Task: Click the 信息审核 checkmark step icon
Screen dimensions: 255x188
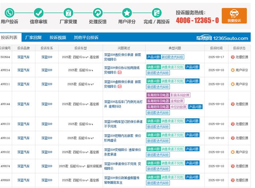Action: tap(39, 13)
